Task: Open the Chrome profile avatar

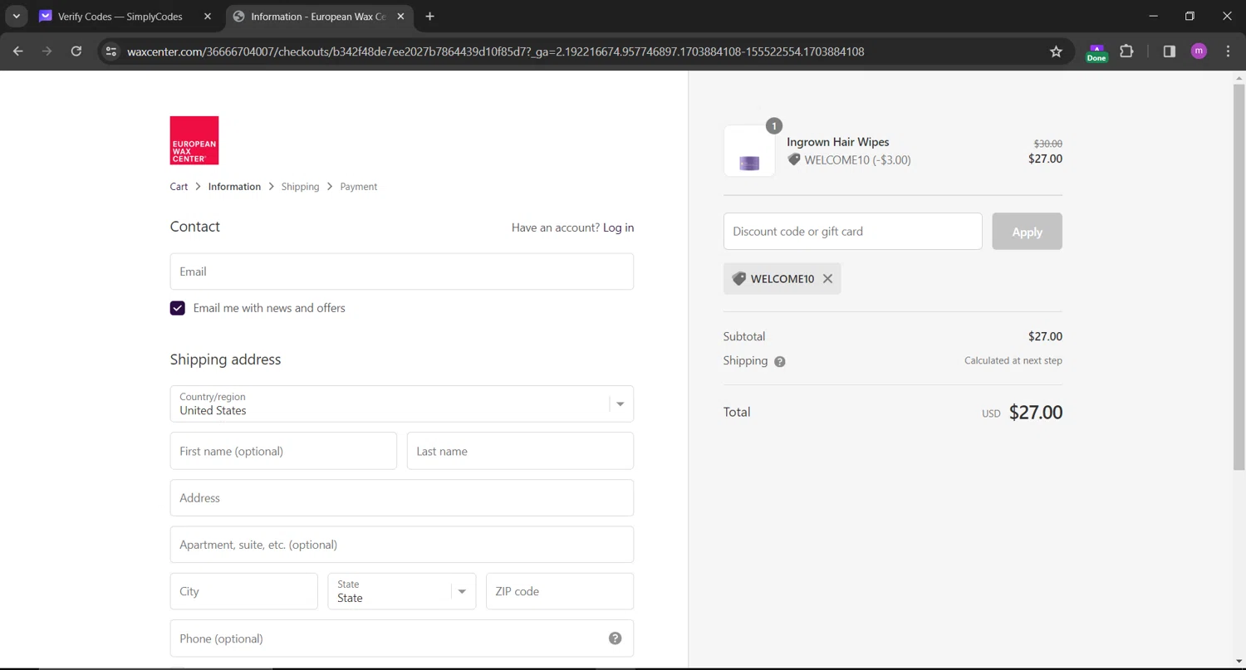Action: tap(1199, 51)
